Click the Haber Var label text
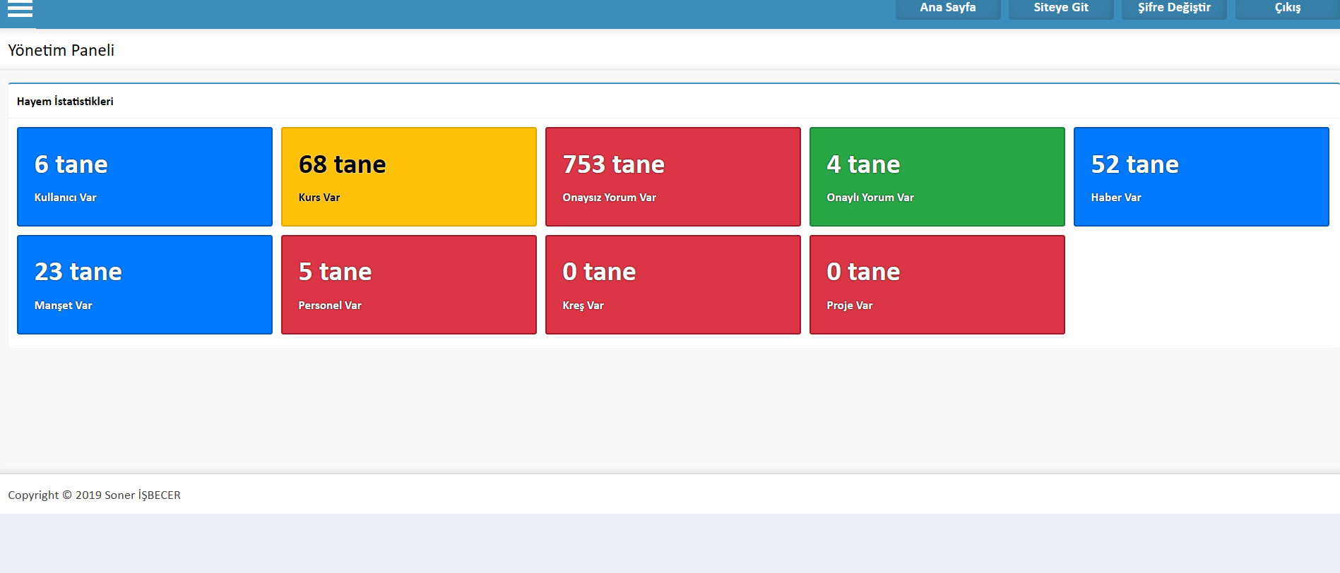Image resolution: width=1340 pixels, height=573 pixels. click(1115, 198)
